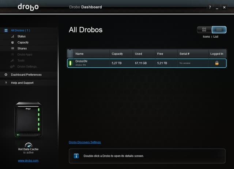
Task: Click the blue info icon
Action: tap(76, 156)
